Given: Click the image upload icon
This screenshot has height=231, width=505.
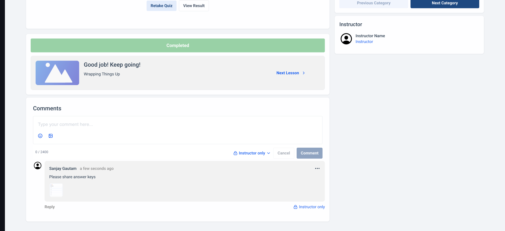Looking at the screenshot, I should pyautogui.click(x=51, y=136).
